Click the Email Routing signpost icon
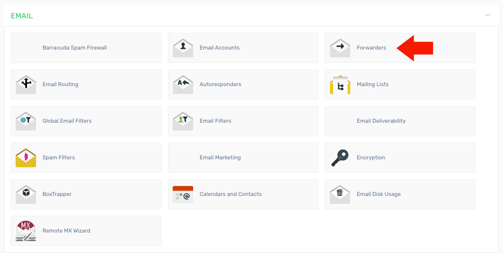Screen dimensions: 503x253 26,85
